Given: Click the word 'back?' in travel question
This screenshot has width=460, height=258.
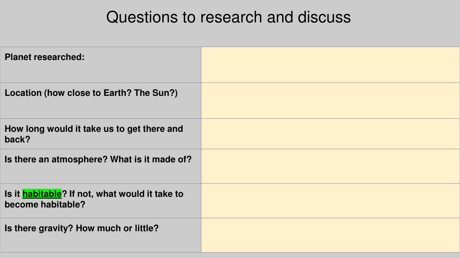Looking at the screenshot, I should [x=18, y=140].
